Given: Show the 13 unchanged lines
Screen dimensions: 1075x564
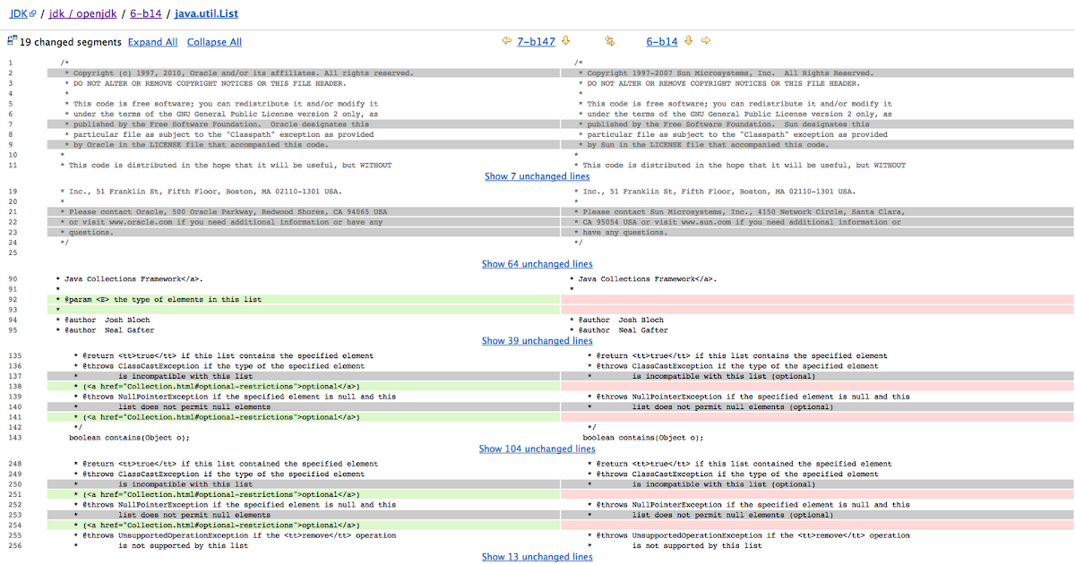Looking at the screenshot, I should click(537, 556).
